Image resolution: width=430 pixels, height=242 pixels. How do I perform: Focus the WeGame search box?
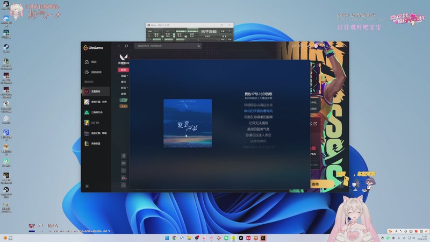click(168, 46)
